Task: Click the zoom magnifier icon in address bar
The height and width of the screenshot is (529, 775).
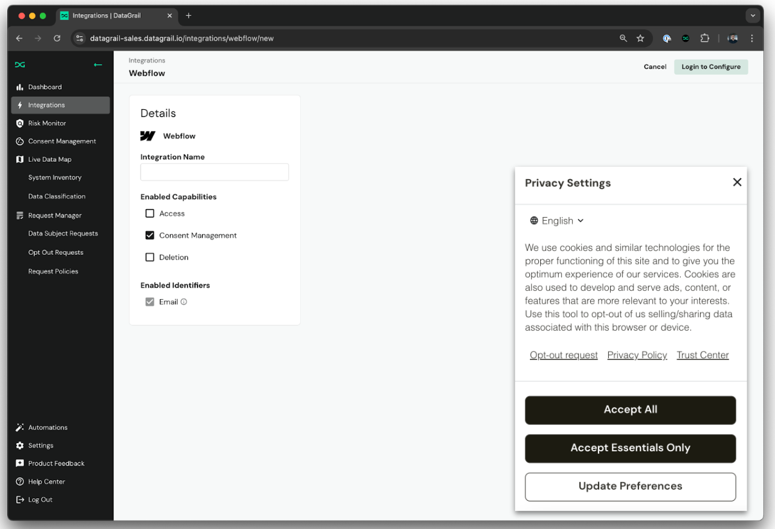Action: click(x=623, y=39)
